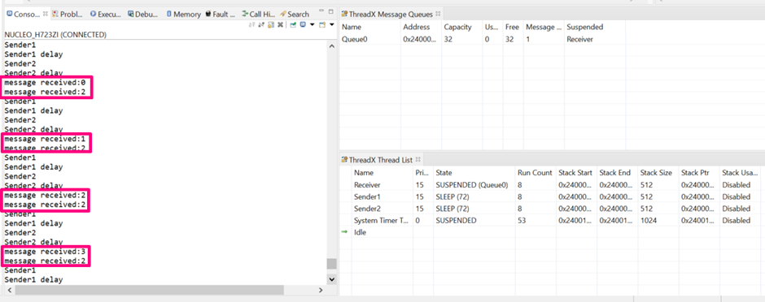Select the Sender2 thread row name

(367, 209)
